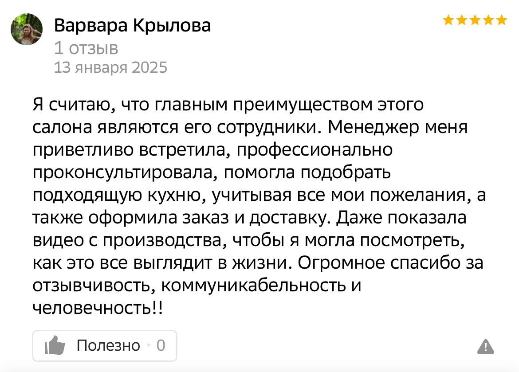Screen dimensions: 519x372
Task: Click the thumbs-up icon in the Полезно button
Action: tap(55, 346)
